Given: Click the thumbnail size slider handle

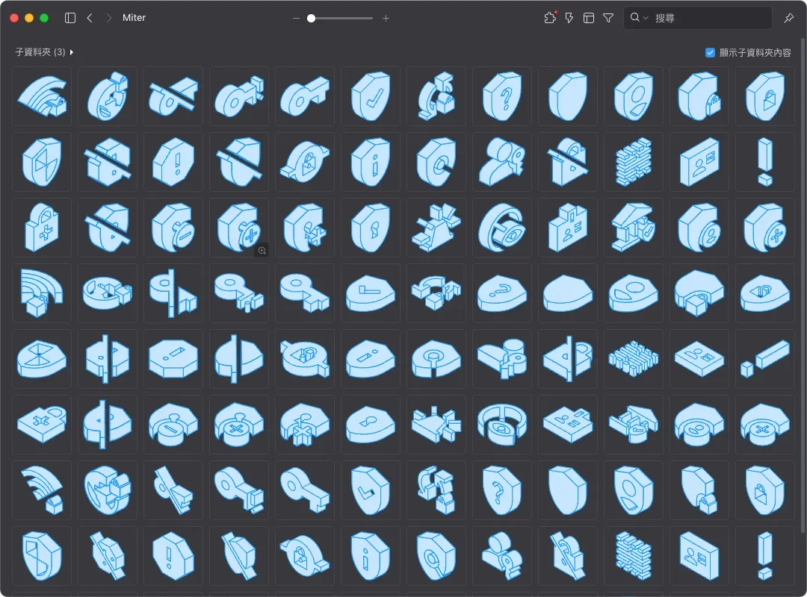Looking at the screenshot, I should (x=312, y=18).
